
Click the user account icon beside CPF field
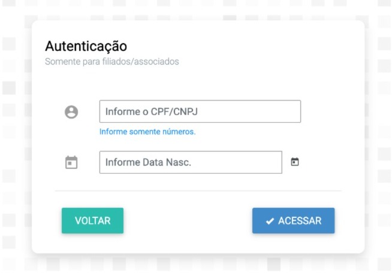coord(71,112)
